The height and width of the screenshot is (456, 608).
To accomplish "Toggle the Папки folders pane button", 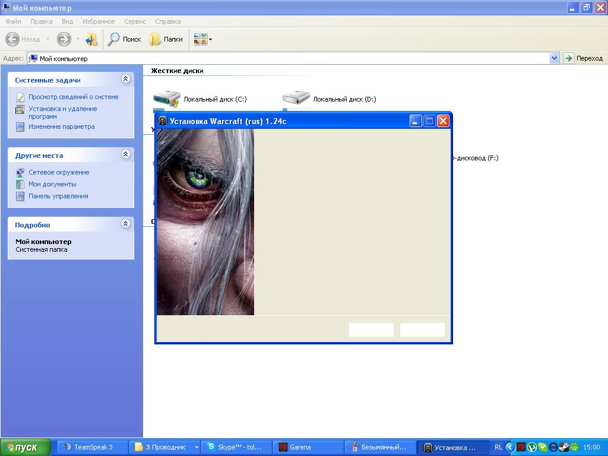I will 166,39.
